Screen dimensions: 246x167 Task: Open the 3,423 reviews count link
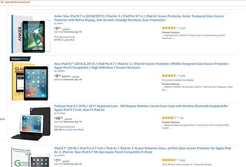[182, 28]
